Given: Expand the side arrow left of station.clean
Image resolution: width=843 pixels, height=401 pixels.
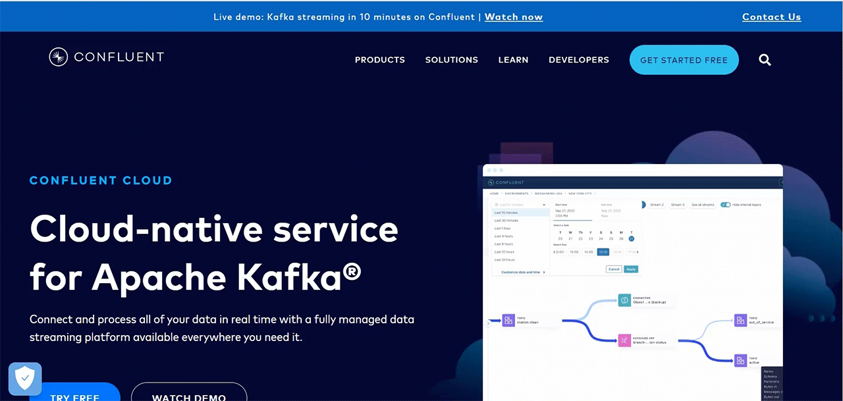Looking at the screenshot, I should coord(488,323).
